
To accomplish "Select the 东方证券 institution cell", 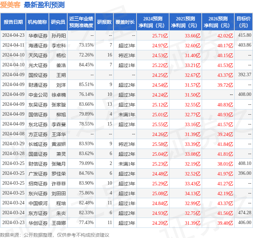I will [x=38, y=213].
